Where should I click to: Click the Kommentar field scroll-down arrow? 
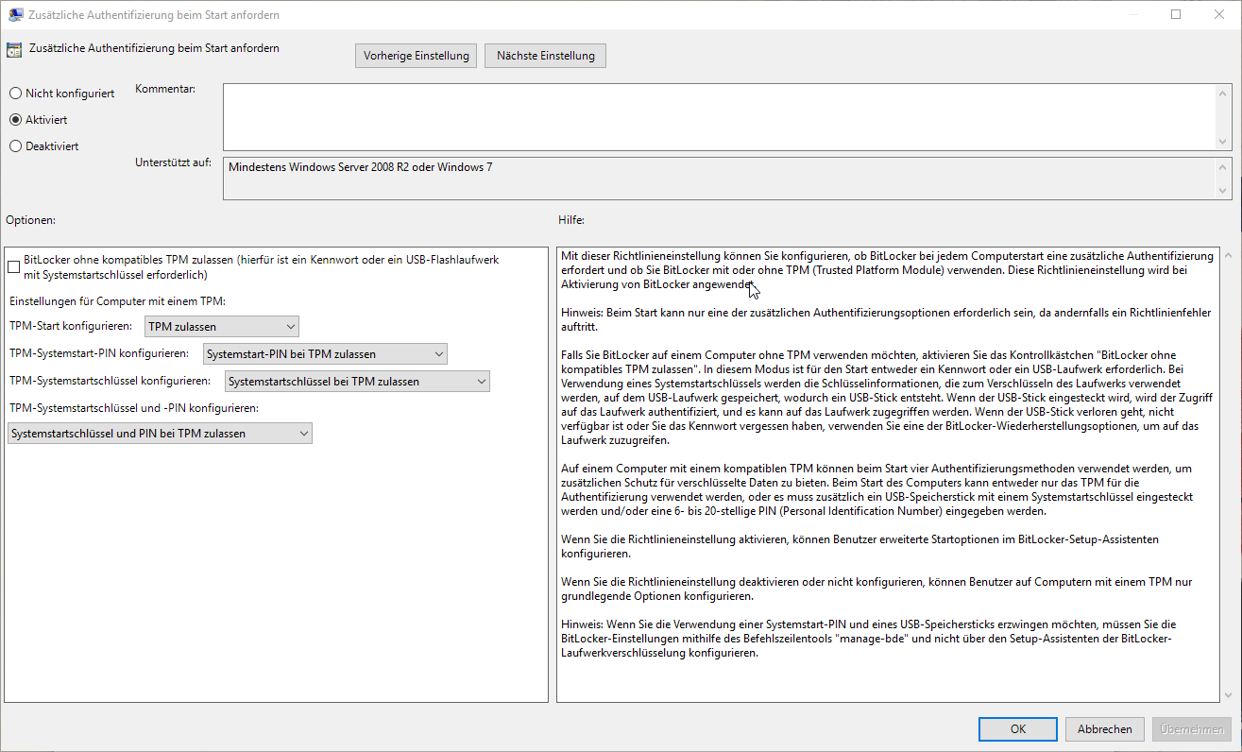point(1224,142)
